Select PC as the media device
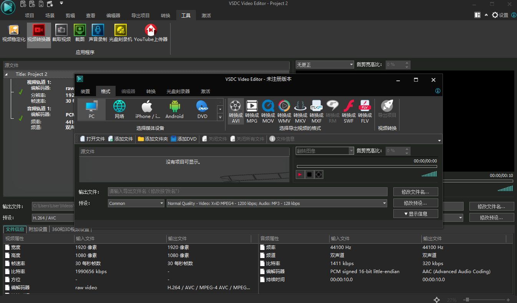 (x=91, y=110)
